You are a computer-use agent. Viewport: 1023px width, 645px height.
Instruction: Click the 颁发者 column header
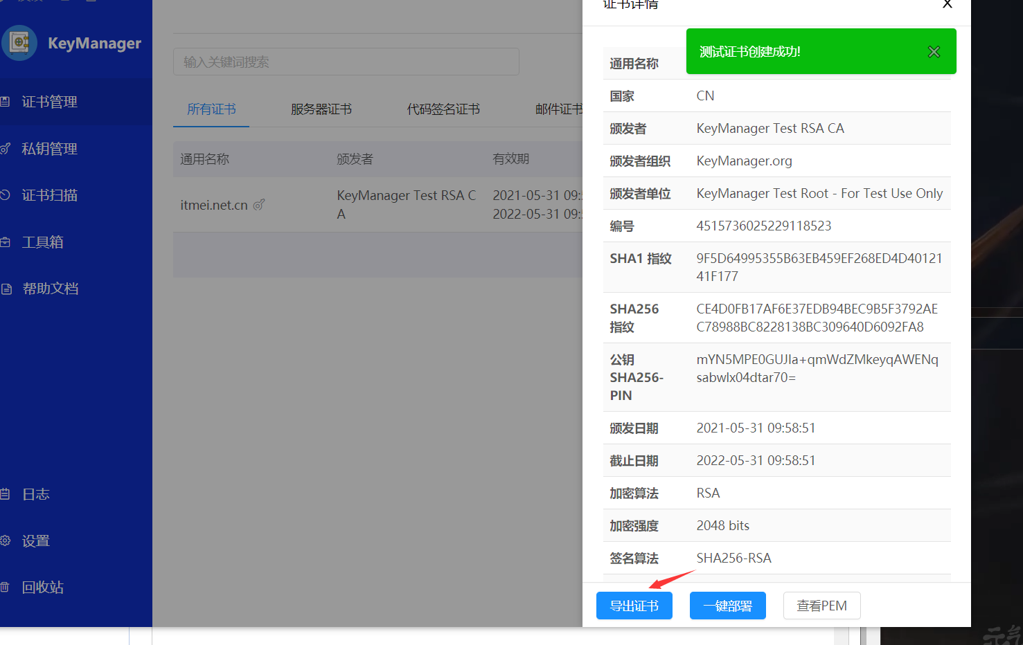(355, 159)
